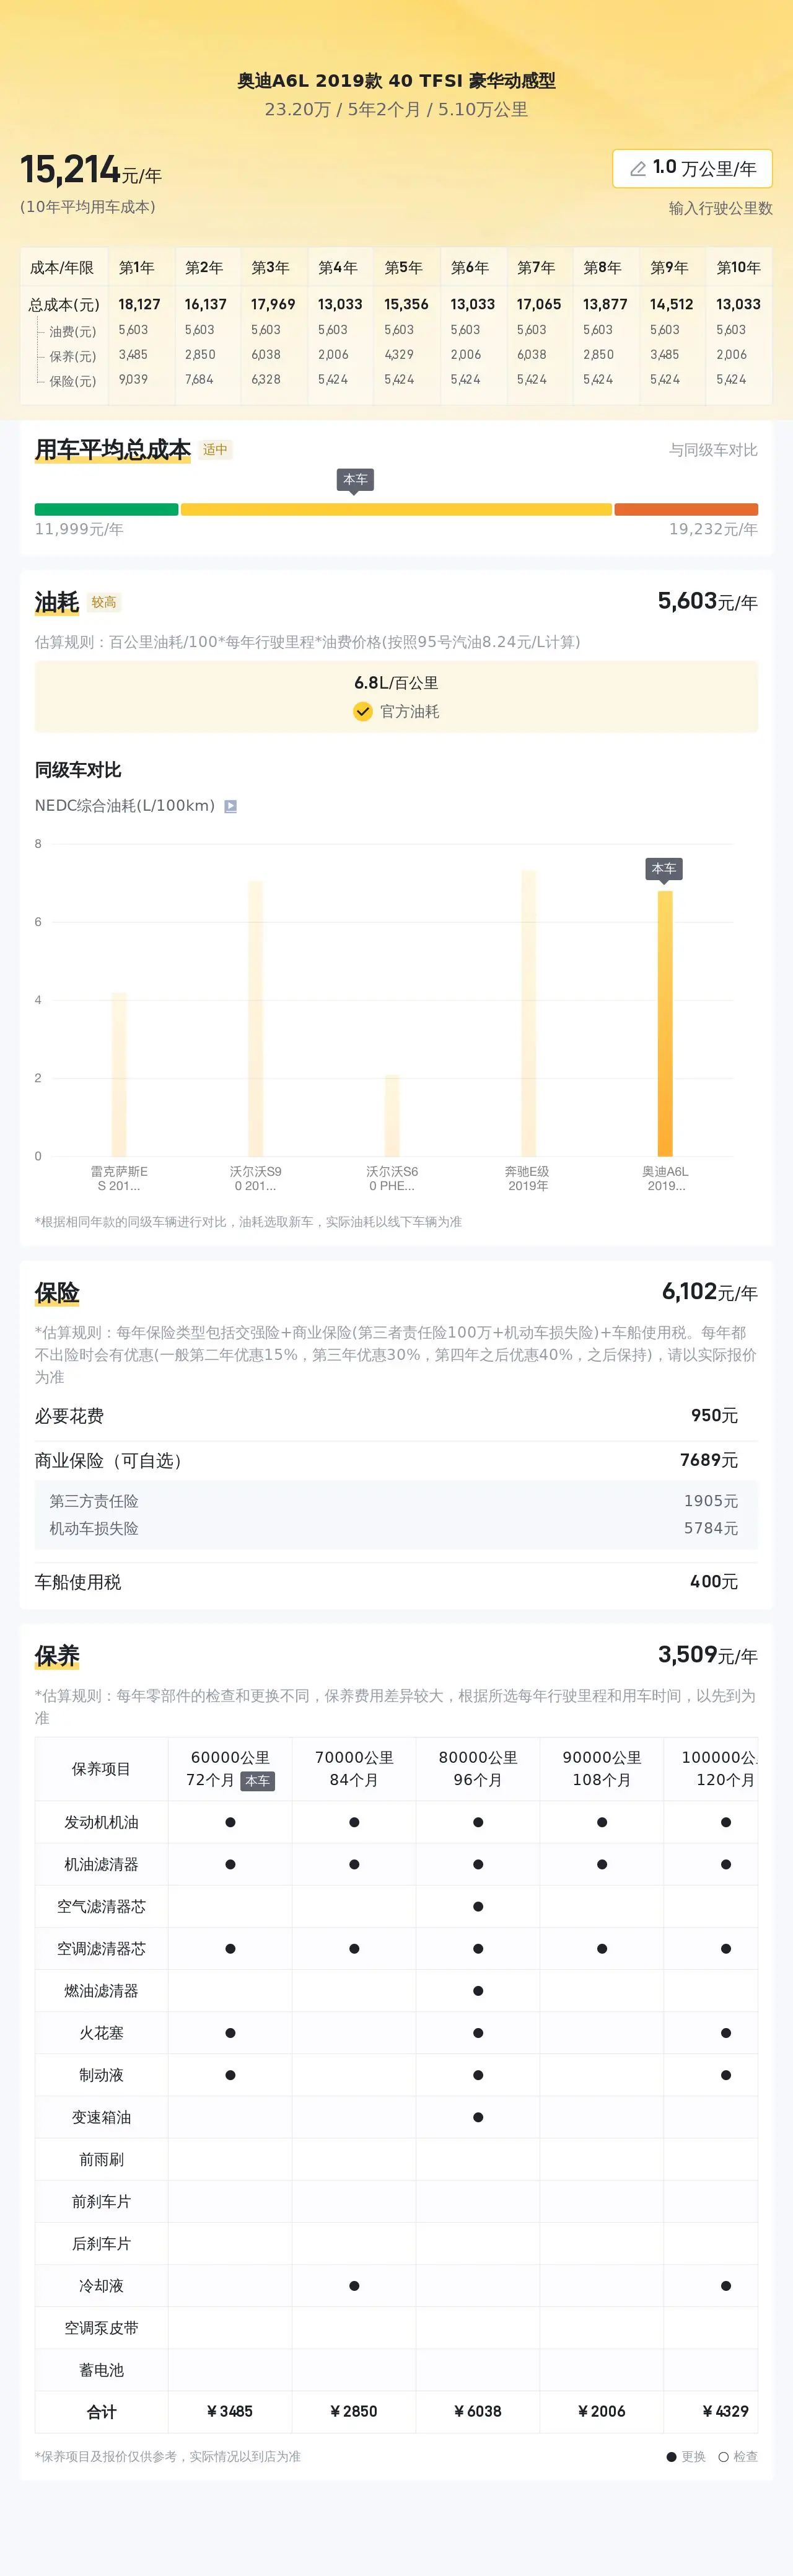793x2576 pixels.
Task: Click the 燃油滤清器 dot under 80000公里
Action: [478, 1991]
